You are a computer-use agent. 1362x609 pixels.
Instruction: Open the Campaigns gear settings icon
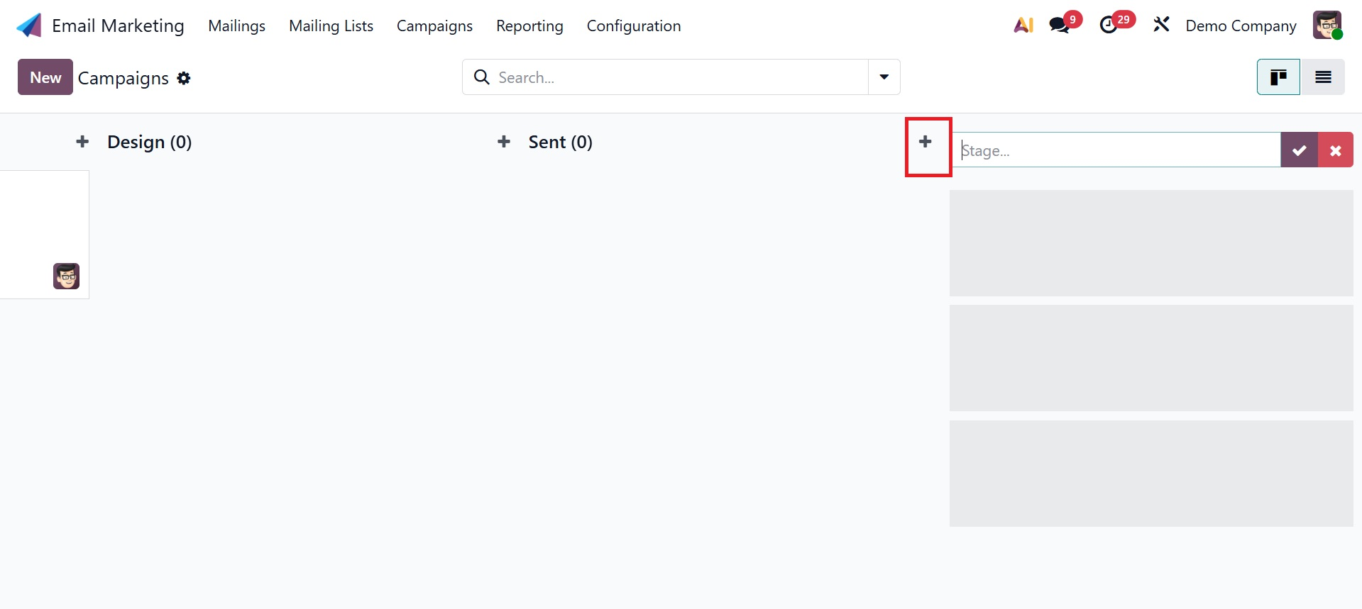184,78
